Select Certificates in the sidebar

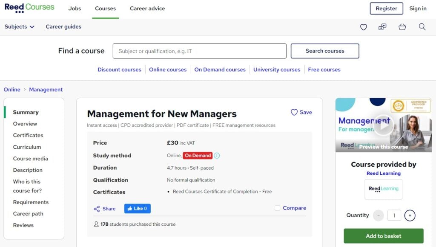coord(28,135)
